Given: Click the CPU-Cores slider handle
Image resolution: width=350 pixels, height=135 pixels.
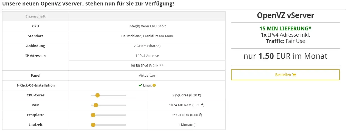Looking at the screenshot, I should [97, 95].
